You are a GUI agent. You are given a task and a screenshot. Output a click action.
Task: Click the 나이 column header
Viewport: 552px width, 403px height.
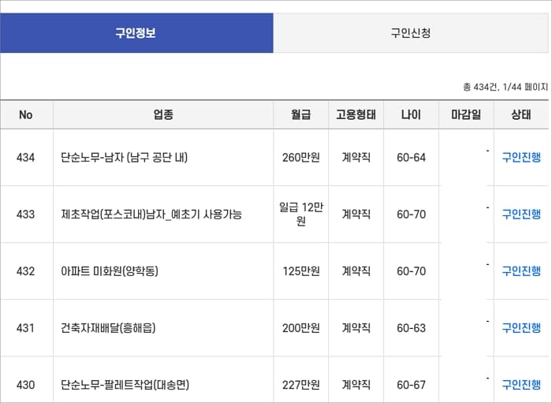pyautogui.click(x=411, y=114)
